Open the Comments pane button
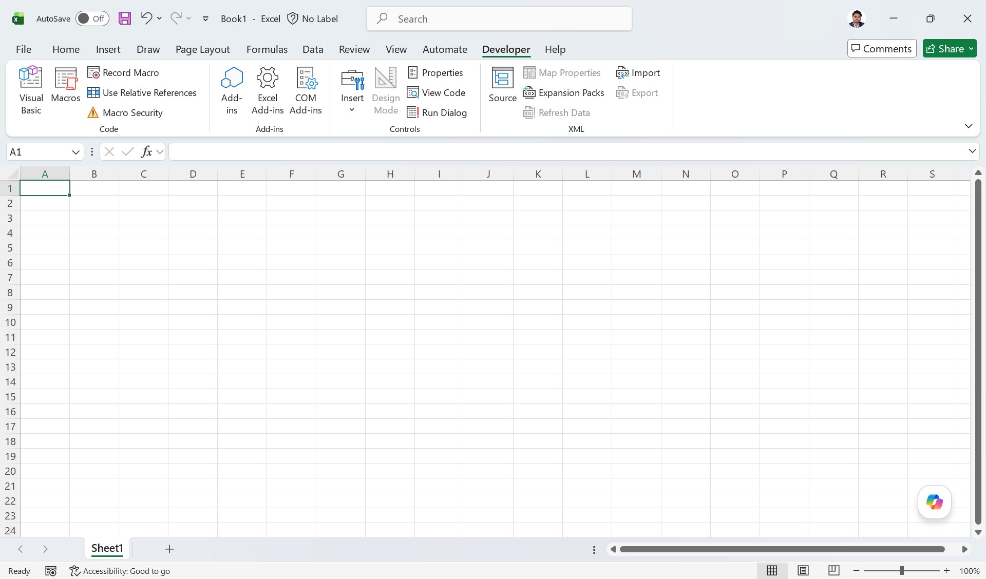986x579 pixels. click(x=882, y=49)
